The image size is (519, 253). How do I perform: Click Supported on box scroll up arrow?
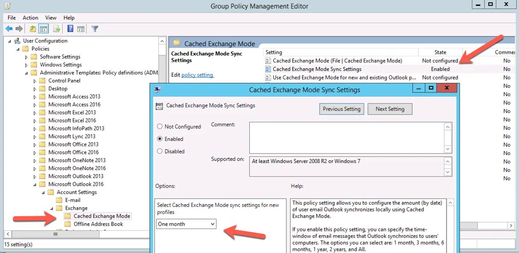pyautogui.click(x=448, y=161)
